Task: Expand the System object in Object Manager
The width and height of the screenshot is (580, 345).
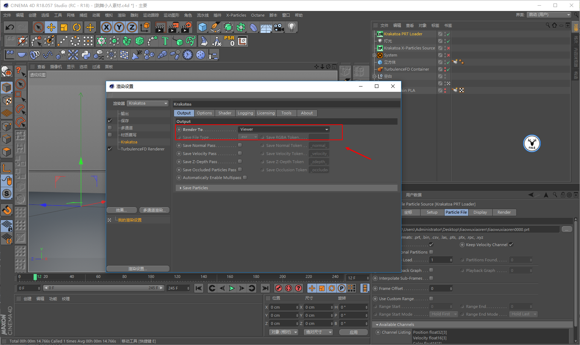Action: click(374, 55)
